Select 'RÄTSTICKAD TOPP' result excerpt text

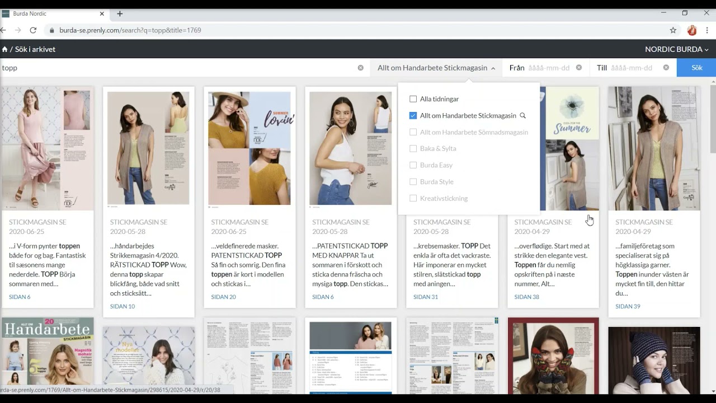point(148,270)
